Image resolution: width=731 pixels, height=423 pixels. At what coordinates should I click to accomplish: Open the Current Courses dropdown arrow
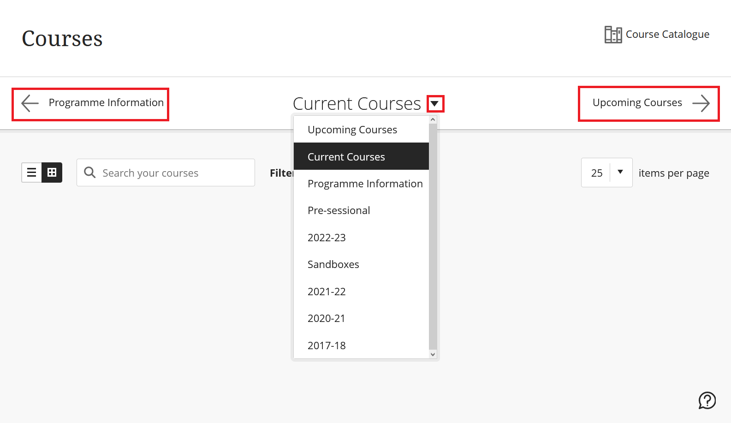point(435,103)
